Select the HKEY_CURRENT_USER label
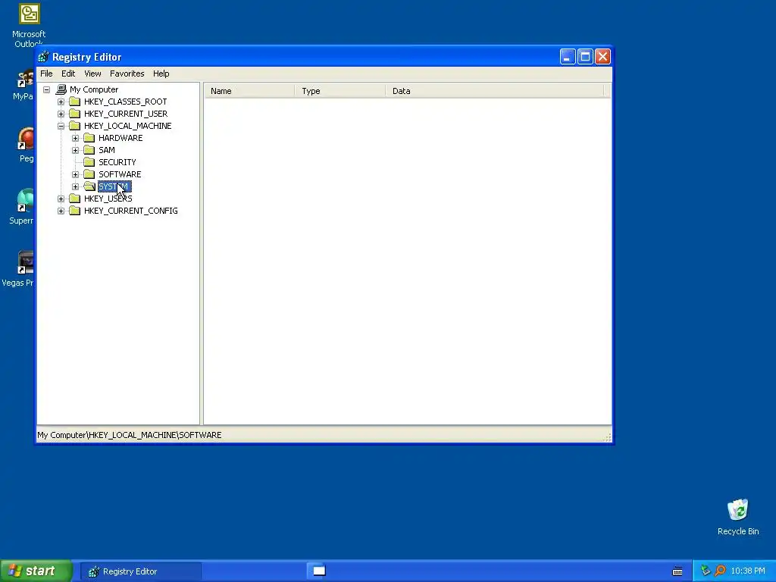This screenshot has height=582, width=776. click(126, 114)
